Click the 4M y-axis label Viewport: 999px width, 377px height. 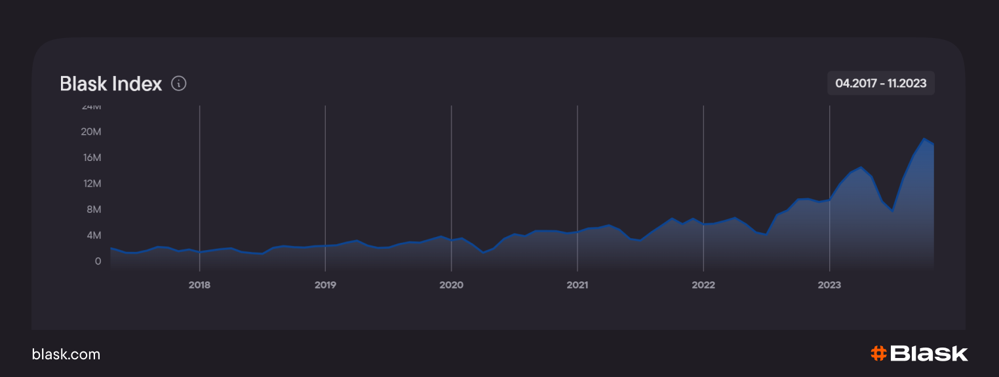pos(93,235)
